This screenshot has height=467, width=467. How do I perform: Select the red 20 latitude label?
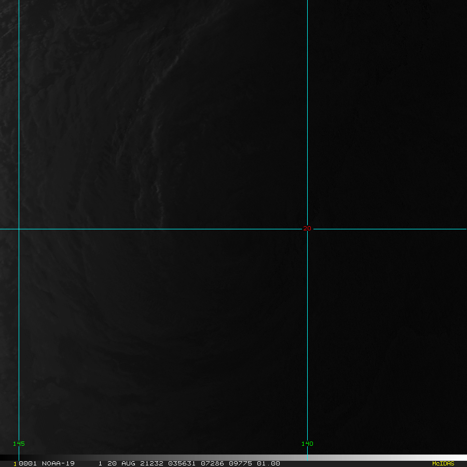point(307,228)
